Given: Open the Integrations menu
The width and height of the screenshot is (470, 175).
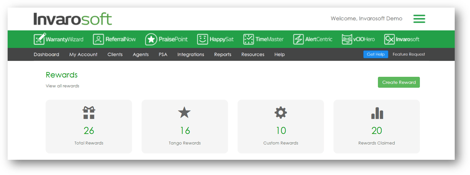Looking at the screenshot, I should coord(190,54).
